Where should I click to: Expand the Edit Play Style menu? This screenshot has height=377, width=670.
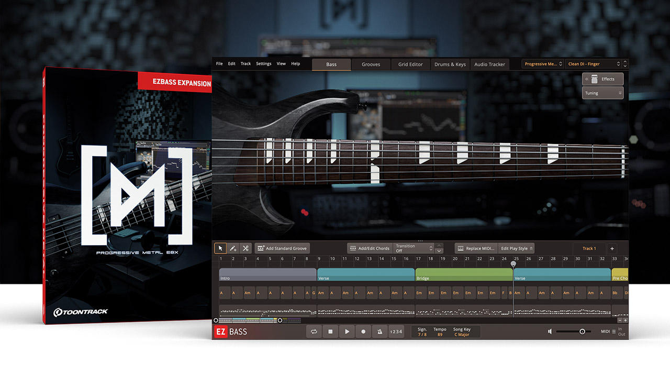tap(517, 248)
